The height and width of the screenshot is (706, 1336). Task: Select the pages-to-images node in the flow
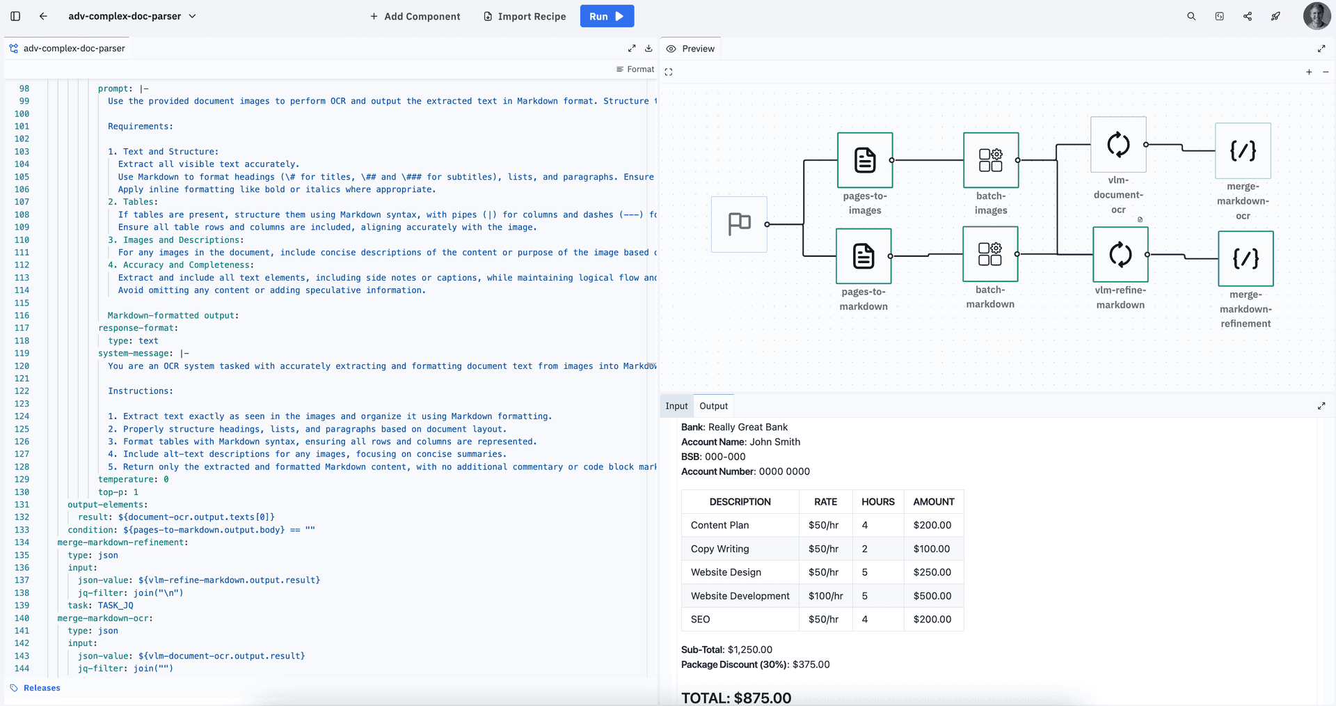[x=864, y=160]
